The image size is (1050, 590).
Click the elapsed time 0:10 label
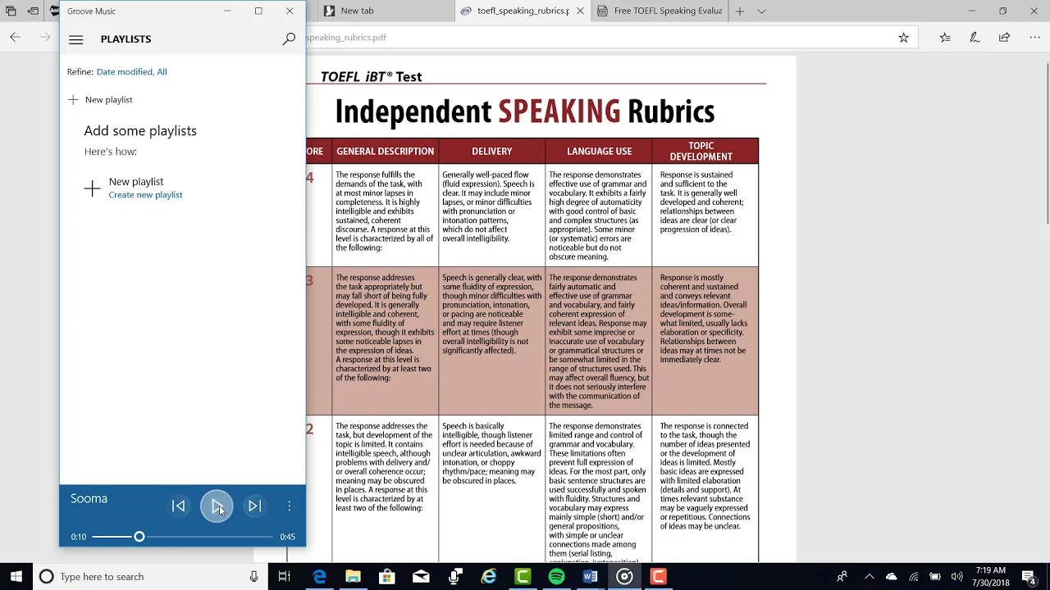(x=78, y=537)
